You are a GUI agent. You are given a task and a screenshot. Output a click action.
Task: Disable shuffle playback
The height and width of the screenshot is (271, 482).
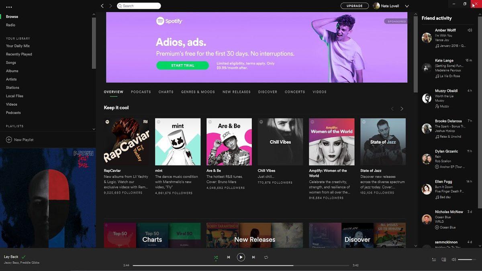tap(216, 257)
